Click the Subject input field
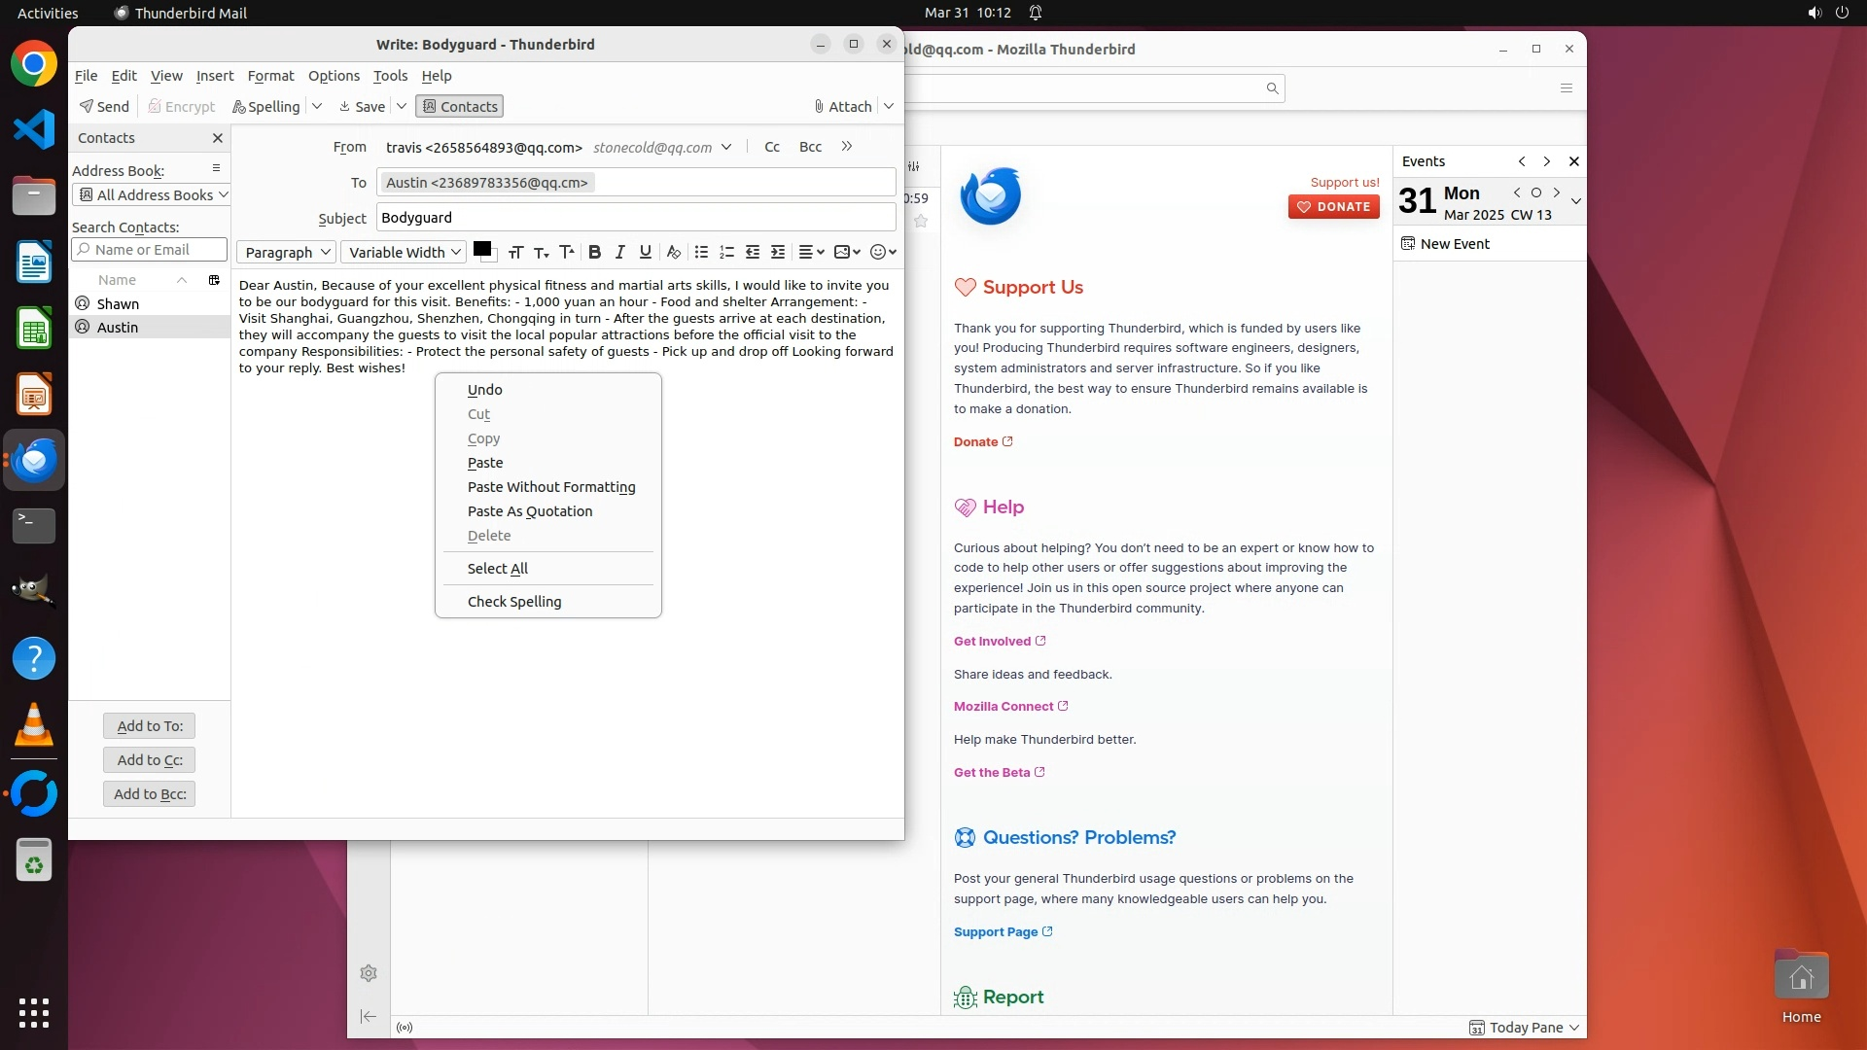Image resolution: width=1867 pixels, height=1050 pixels. (x=635, y=218)
